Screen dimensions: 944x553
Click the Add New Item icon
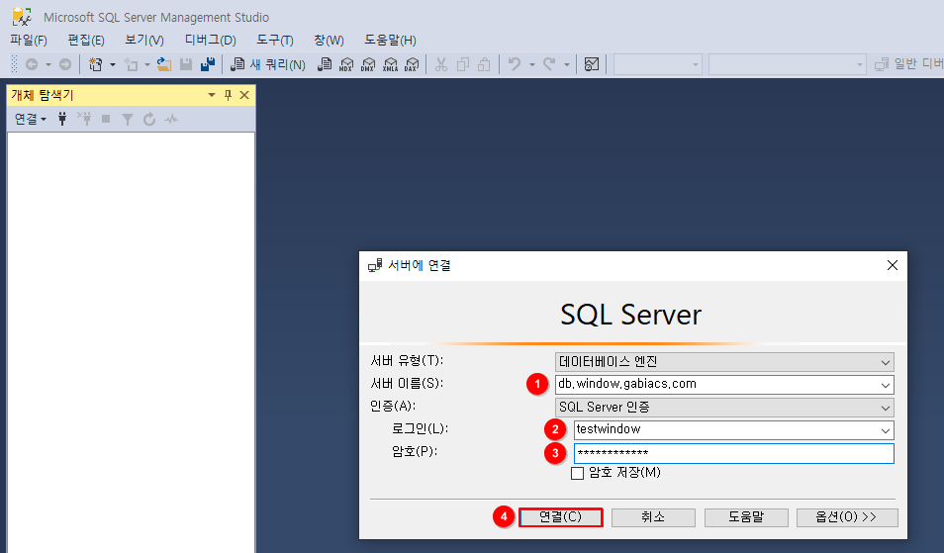click(131, 64)
